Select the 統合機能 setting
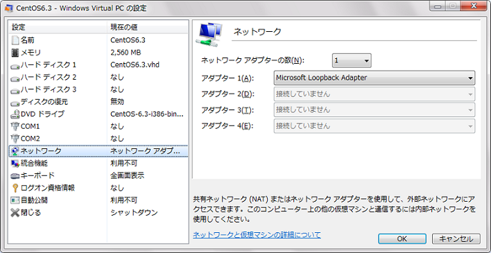 (x=98, y=163)
